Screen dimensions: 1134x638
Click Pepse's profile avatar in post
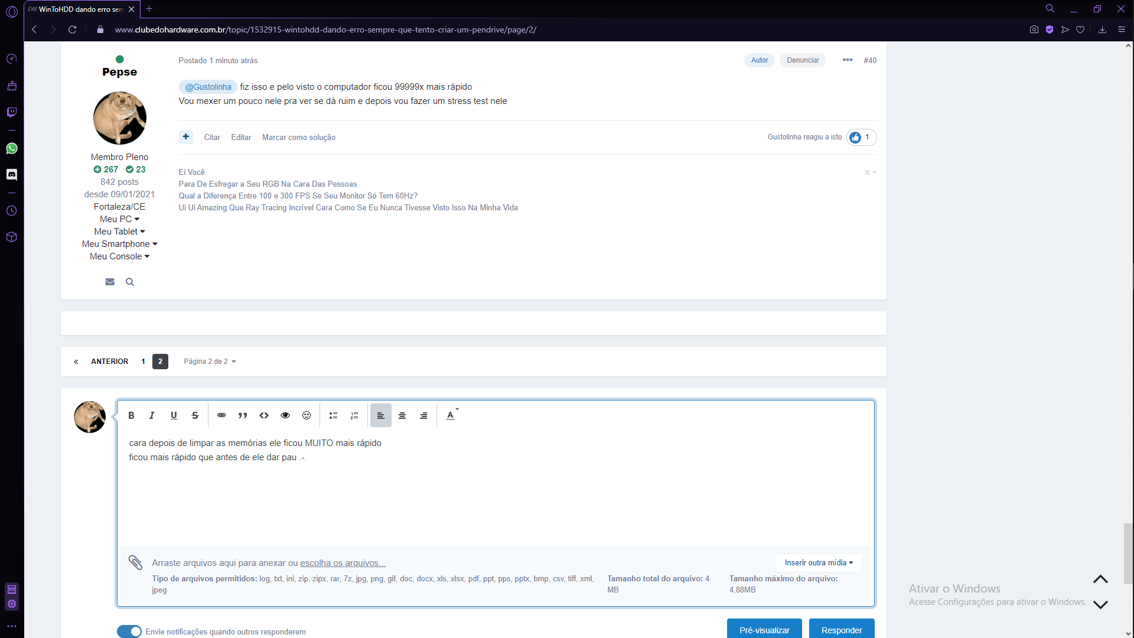pos(120,118)
